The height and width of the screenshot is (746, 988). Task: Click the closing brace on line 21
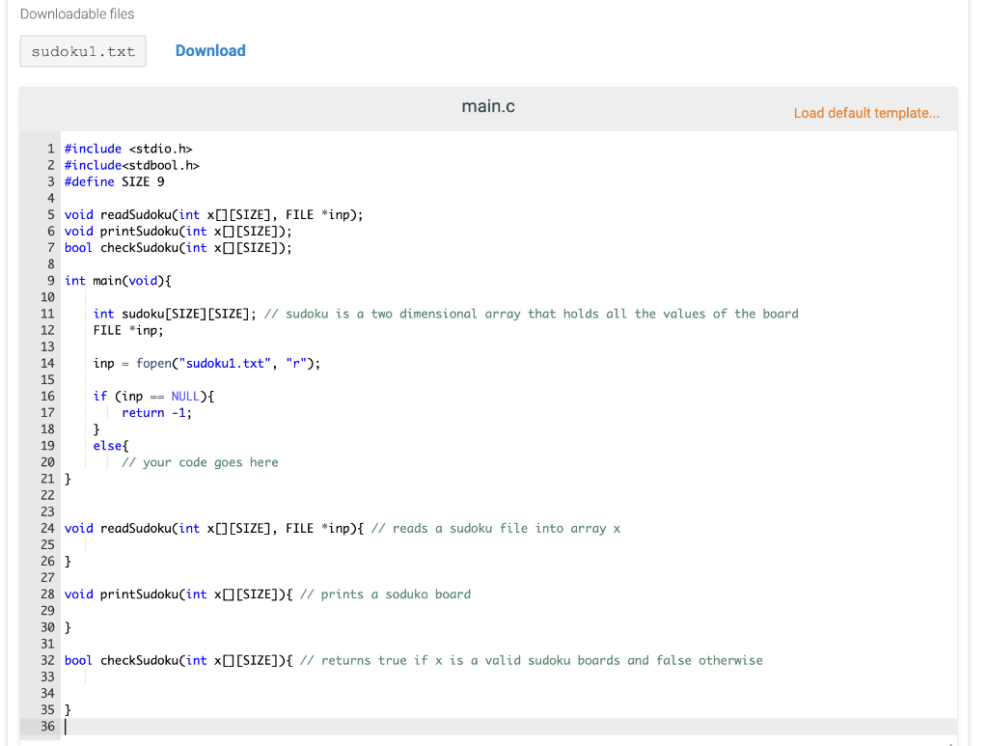point(69,479)
